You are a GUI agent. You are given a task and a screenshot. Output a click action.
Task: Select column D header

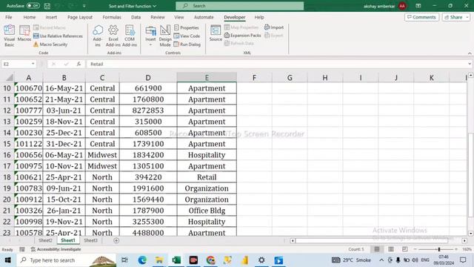[148, 78]
